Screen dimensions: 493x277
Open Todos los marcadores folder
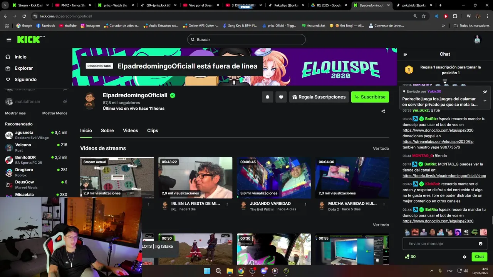(471, 26)
